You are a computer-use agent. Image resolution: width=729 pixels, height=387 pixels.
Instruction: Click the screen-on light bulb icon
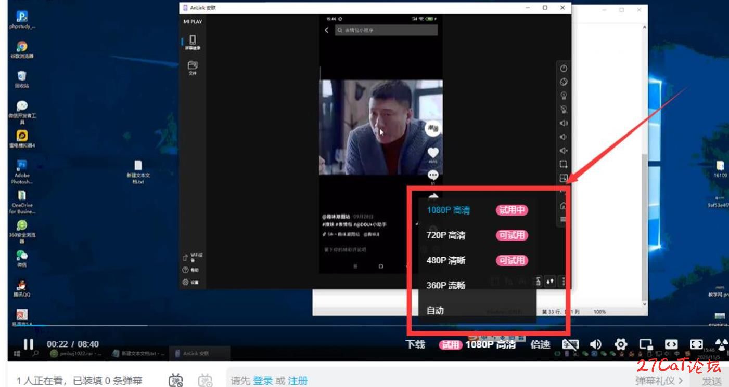(x=564, y=96)
